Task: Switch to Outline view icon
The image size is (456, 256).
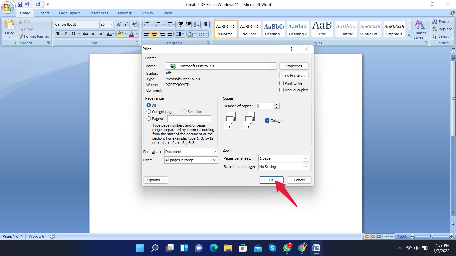Action: [385, 236]
